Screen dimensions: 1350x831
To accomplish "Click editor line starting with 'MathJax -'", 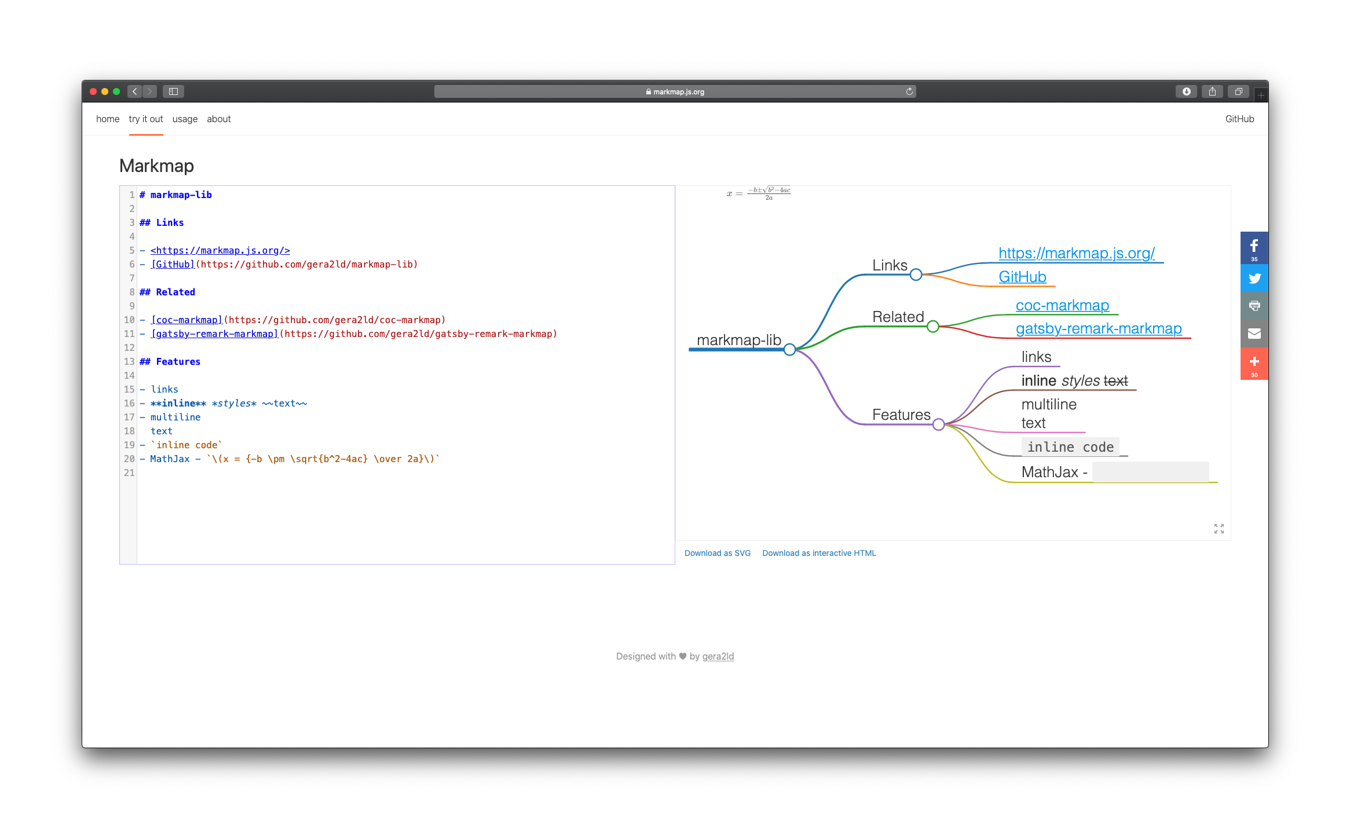I will coord(290,459).
